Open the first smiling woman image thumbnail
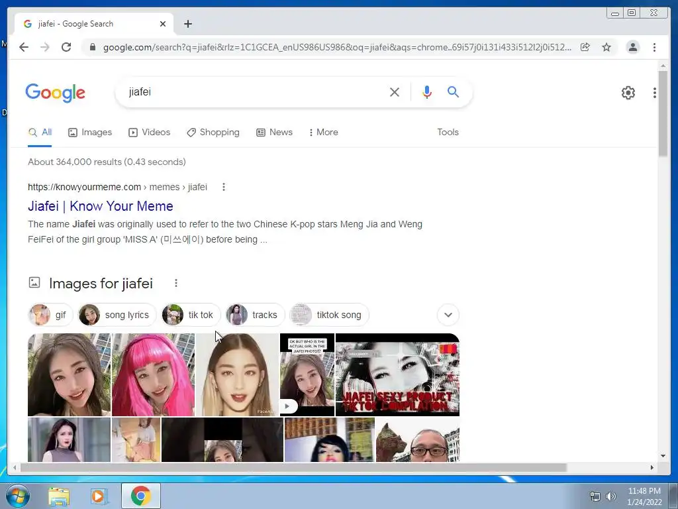The width and height of the screenshot is (678, 509). 69,374
